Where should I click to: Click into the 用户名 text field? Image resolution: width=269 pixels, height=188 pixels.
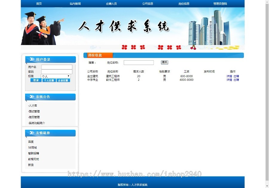[x=57, y=67]
